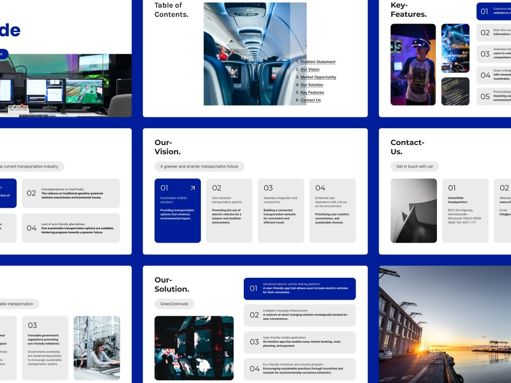511x383 pixels.
Task: Select Vision card 04 Enhanced user experience
Action: pos(333,210)
